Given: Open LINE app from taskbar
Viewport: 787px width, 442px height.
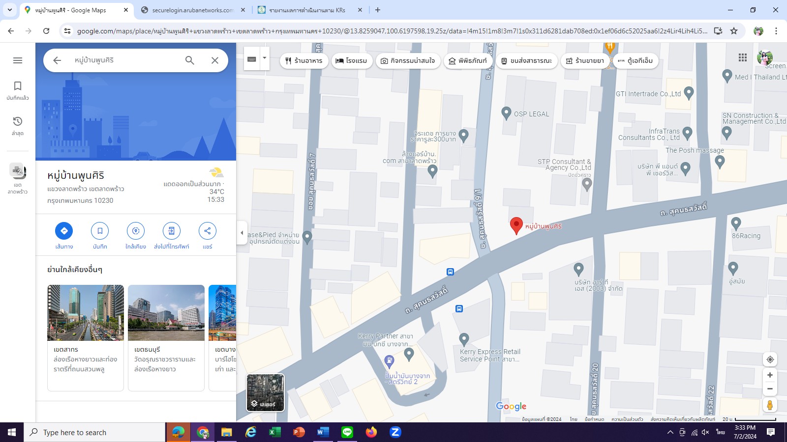Looking at the screenshot, I should click(x=347, y=432).
